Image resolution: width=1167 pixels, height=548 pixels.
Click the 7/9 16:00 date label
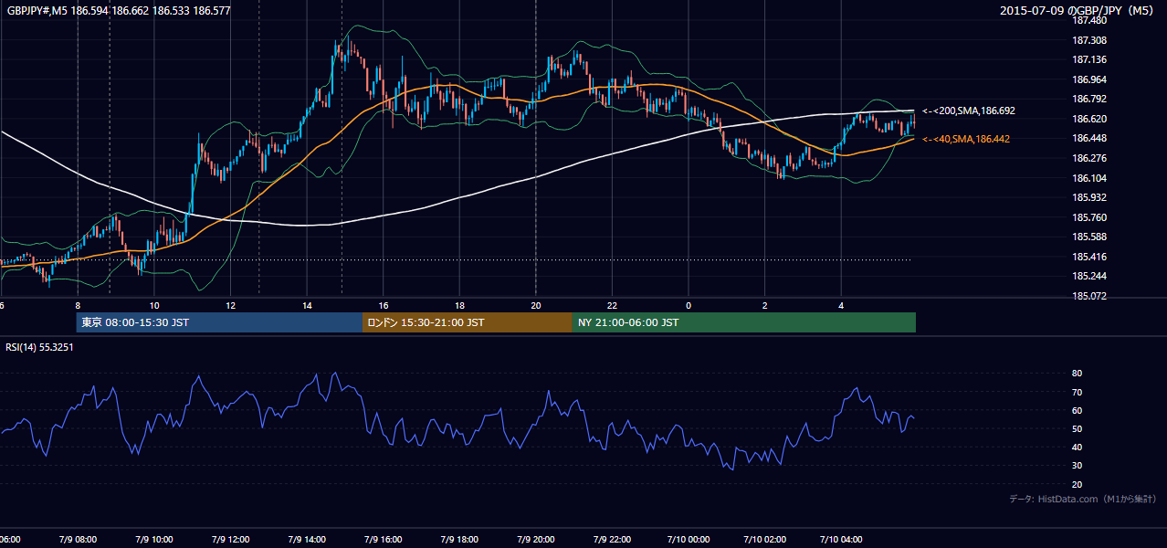coord(384,540)
